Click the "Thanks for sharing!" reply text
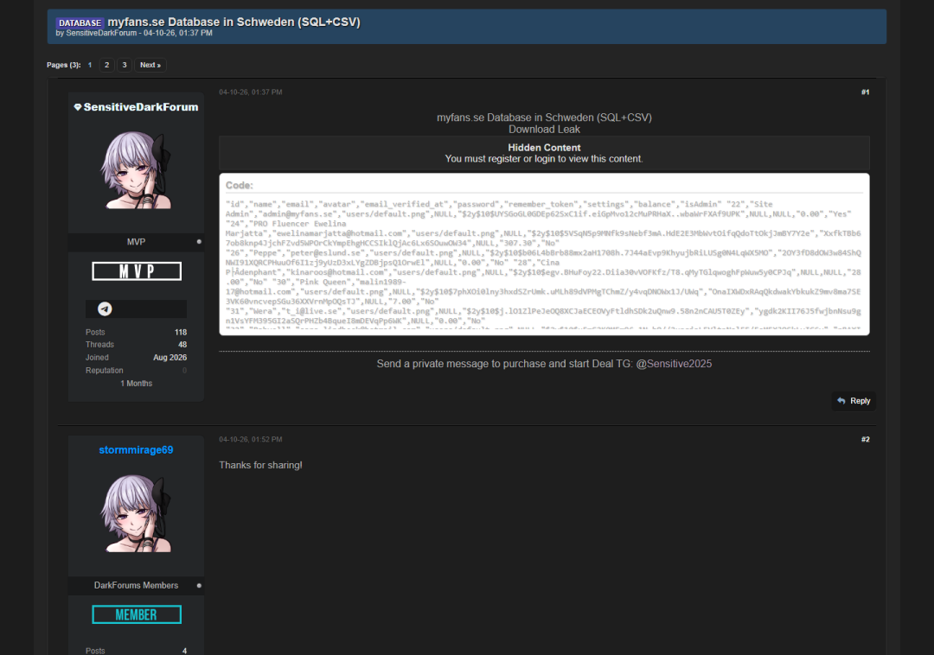Screen dimensions: 934x655 (260, 465)
